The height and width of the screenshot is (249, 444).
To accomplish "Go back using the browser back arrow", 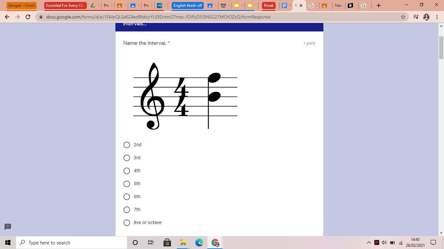I will (x=7, y=17).
